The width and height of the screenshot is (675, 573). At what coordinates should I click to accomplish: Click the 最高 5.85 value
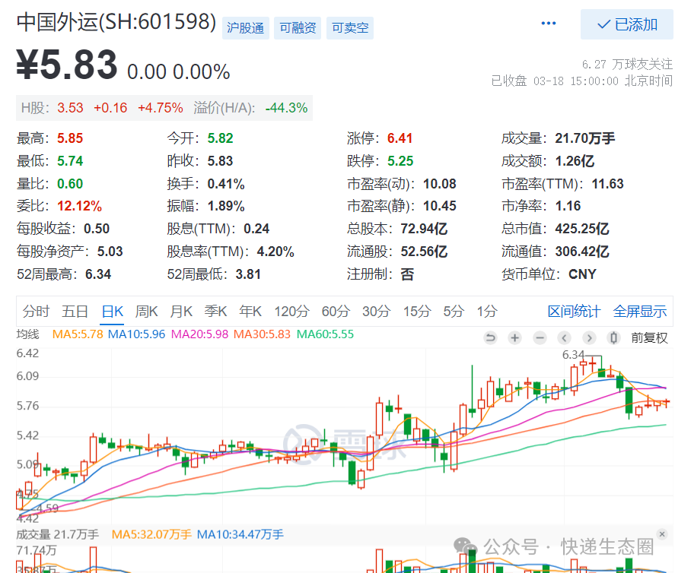pos(70,138)
